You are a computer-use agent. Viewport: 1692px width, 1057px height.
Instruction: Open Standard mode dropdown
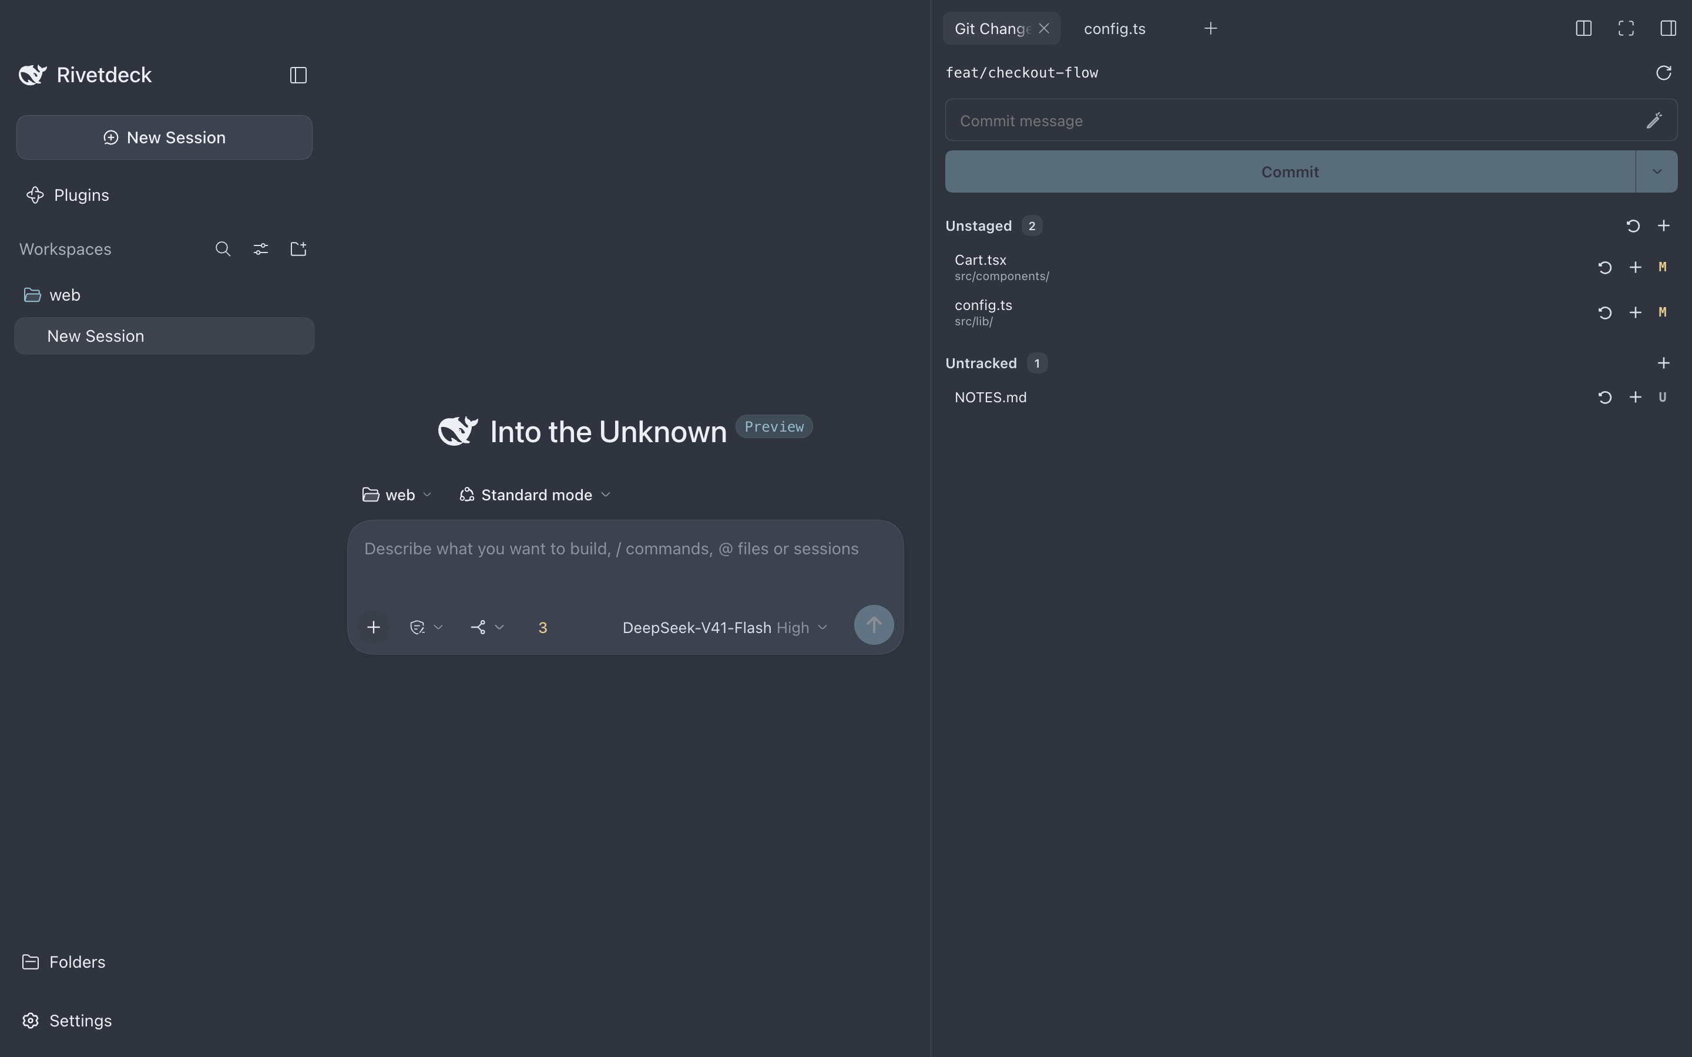536,495
